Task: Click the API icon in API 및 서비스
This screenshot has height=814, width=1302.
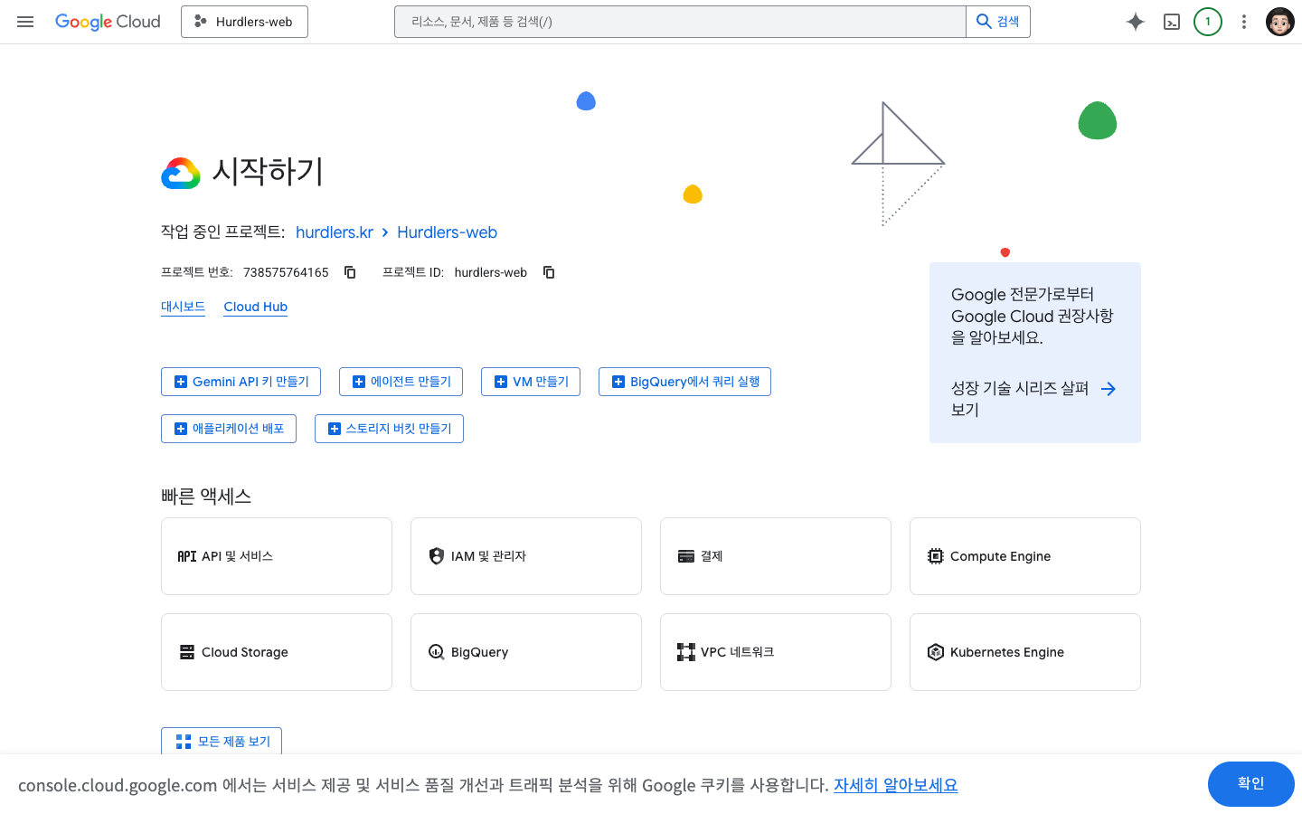Action: tap(187, 556)
